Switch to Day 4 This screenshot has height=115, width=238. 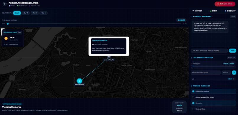44,13
